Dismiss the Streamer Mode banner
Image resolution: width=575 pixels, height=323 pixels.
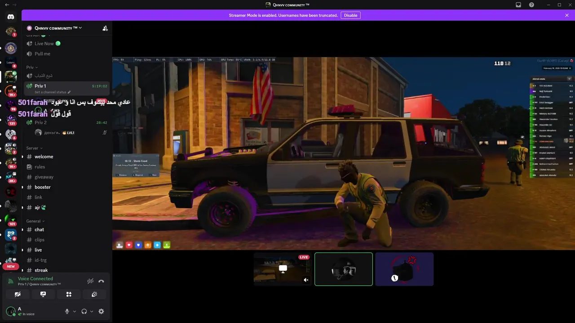tap(567, 15)
